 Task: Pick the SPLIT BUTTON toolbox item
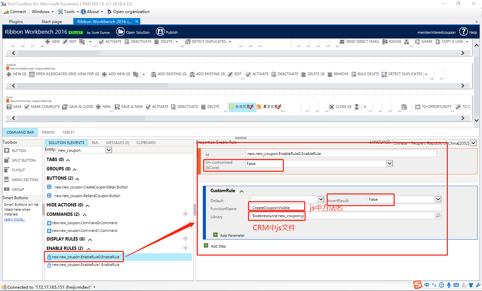tap(20, 160)
